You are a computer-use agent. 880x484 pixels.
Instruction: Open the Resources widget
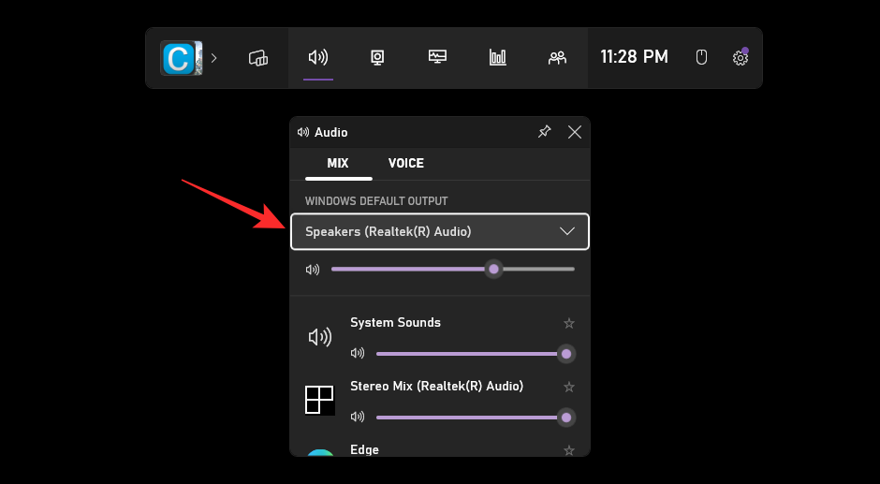click(x=497, y=58)
